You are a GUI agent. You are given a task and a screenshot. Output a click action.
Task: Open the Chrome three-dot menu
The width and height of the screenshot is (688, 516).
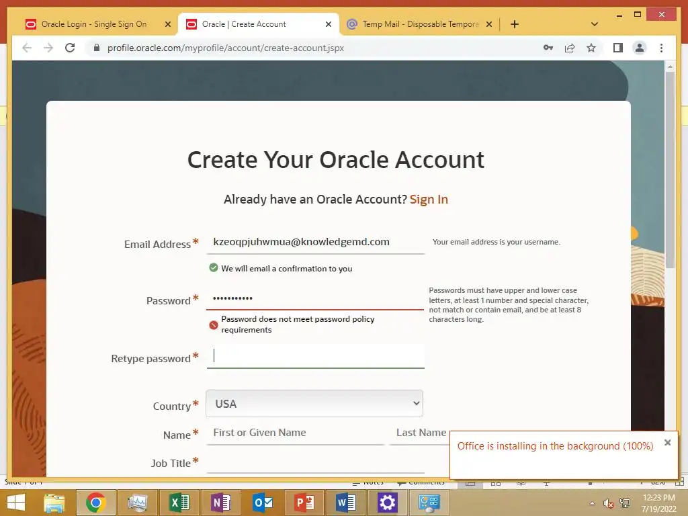click(x=661, y=48)
